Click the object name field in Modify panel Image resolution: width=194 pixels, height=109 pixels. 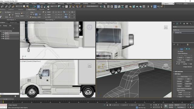click(183, 27)
